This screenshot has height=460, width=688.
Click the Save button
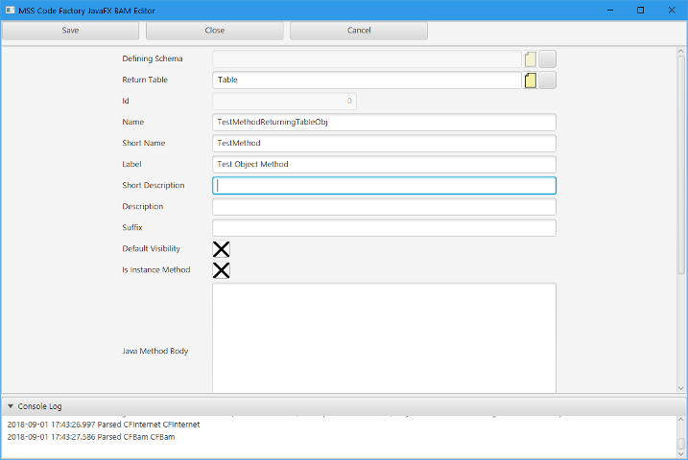coord(71,31)
